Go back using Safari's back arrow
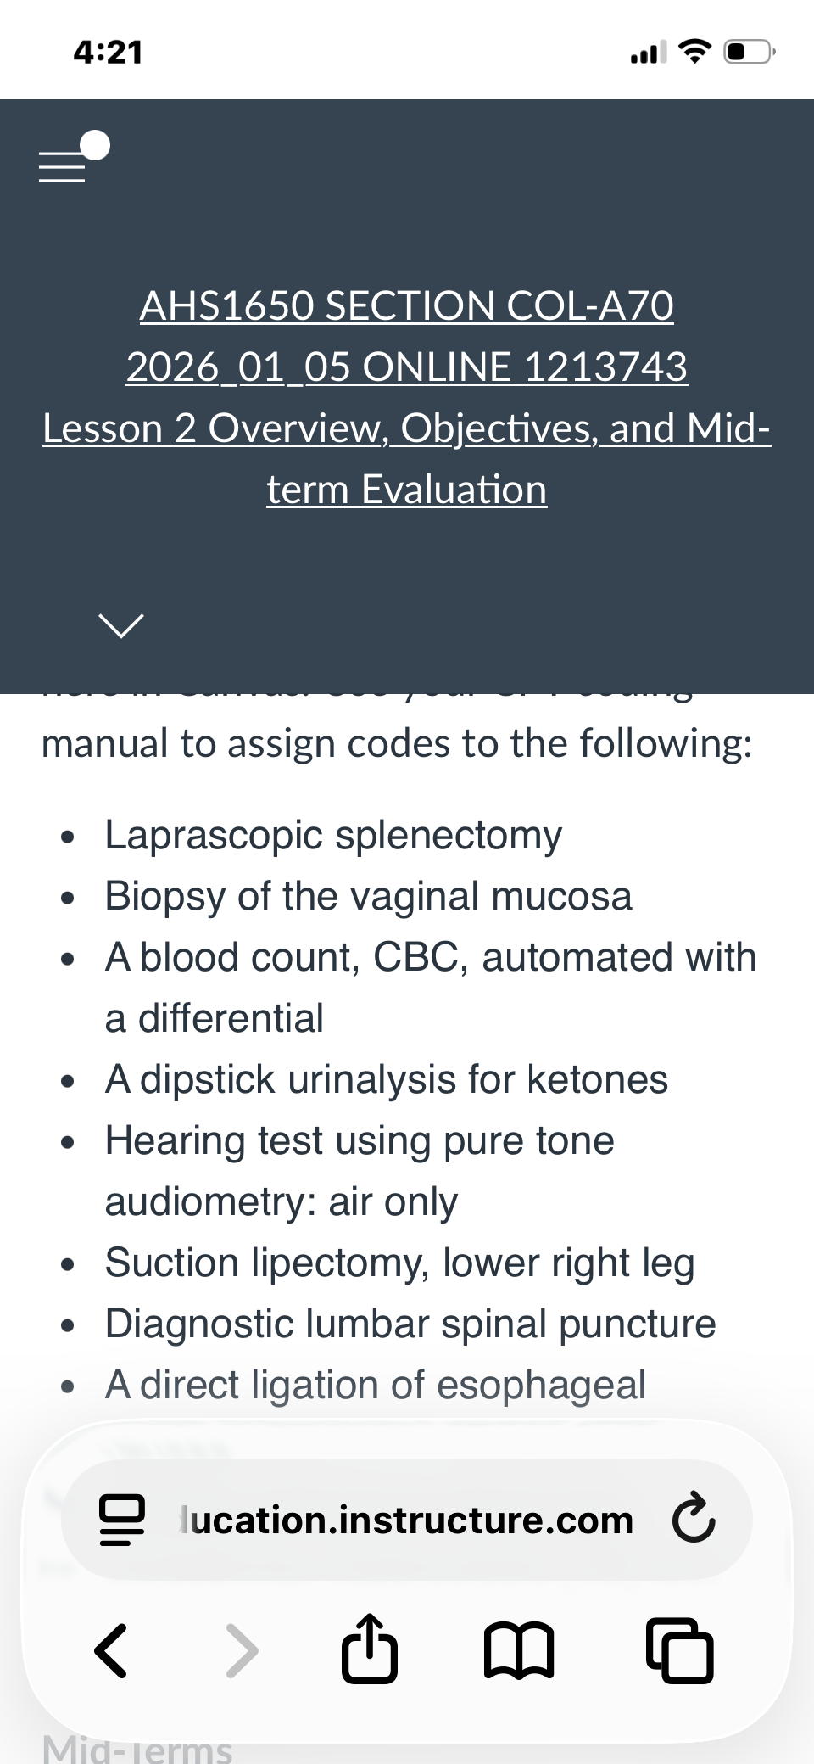814x1764 pixels. tap(111, 1651)
